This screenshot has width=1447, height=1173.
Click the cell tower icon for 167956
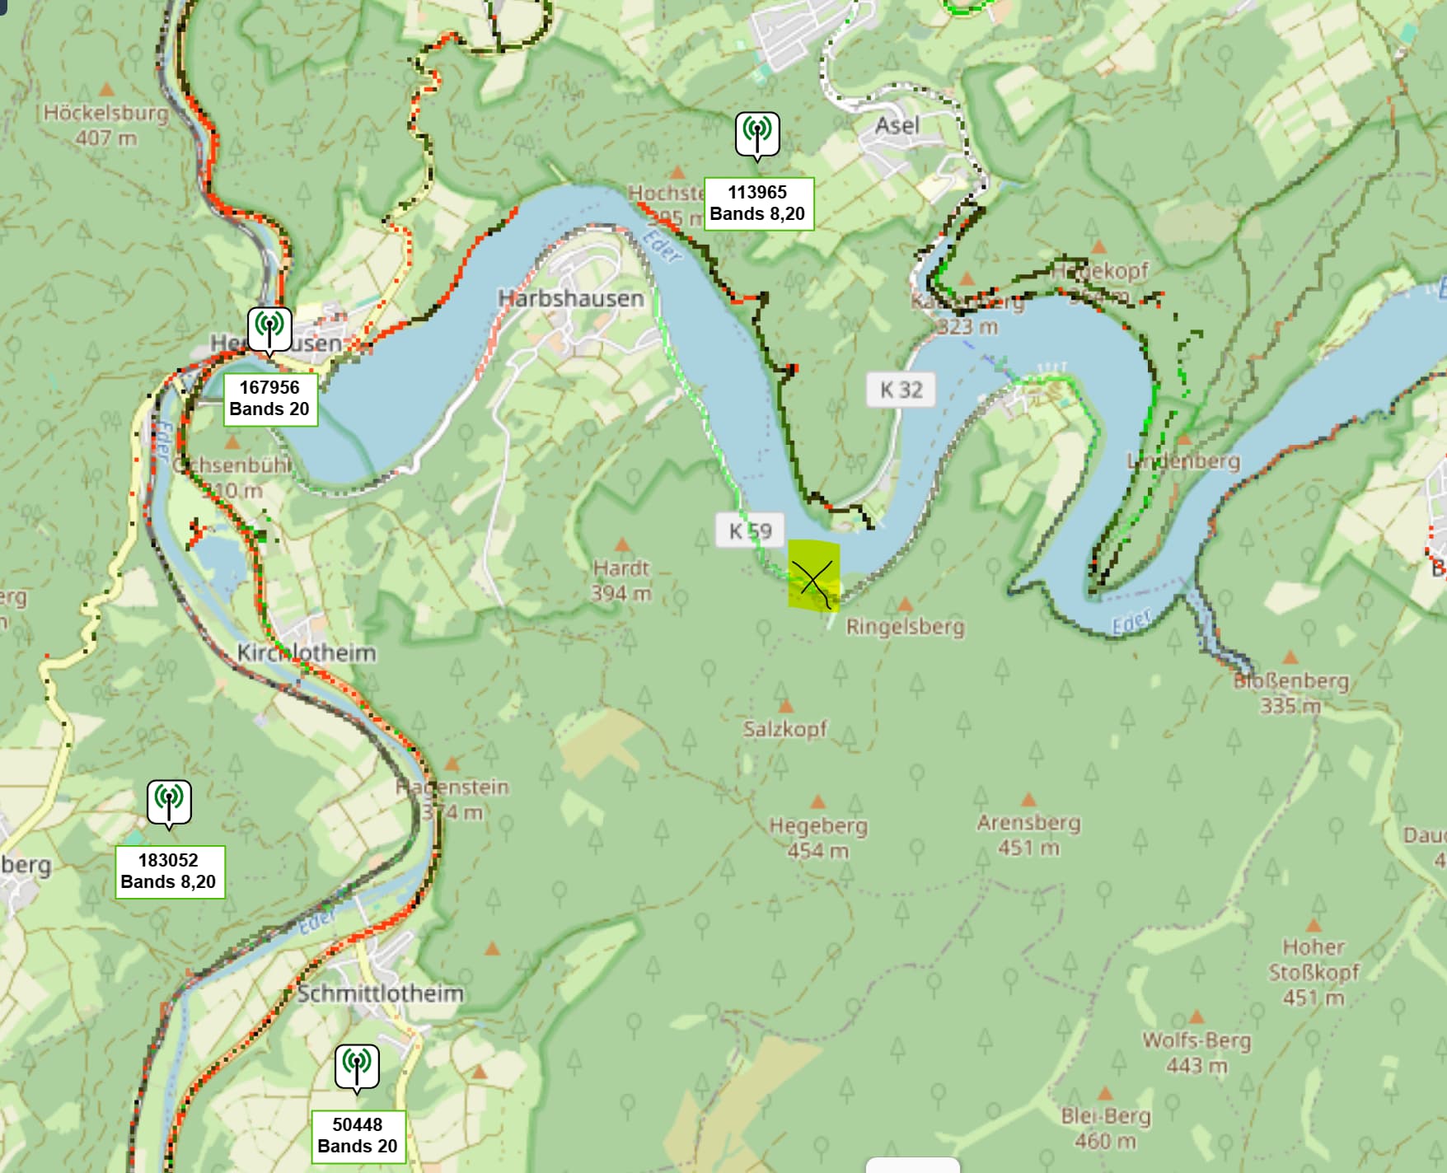[269, 330]
